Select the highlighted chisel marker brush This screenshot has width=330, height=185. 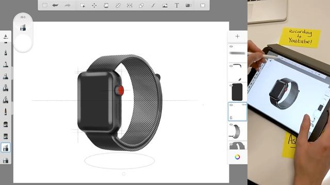[x=6, y=147]
